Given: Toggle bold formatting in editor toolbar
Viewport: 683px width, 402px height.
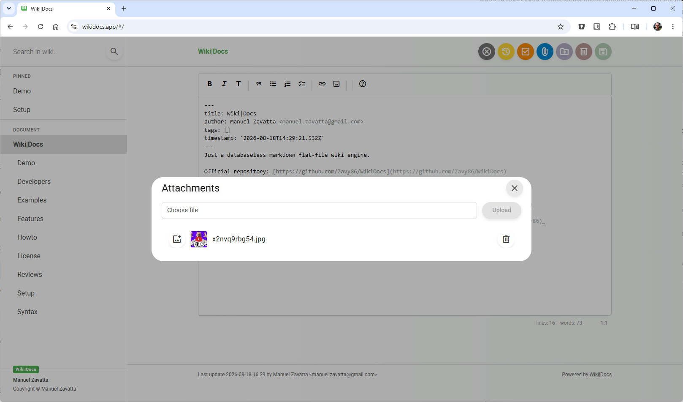Looking at the screenshot, I should (x=210, y=84).
